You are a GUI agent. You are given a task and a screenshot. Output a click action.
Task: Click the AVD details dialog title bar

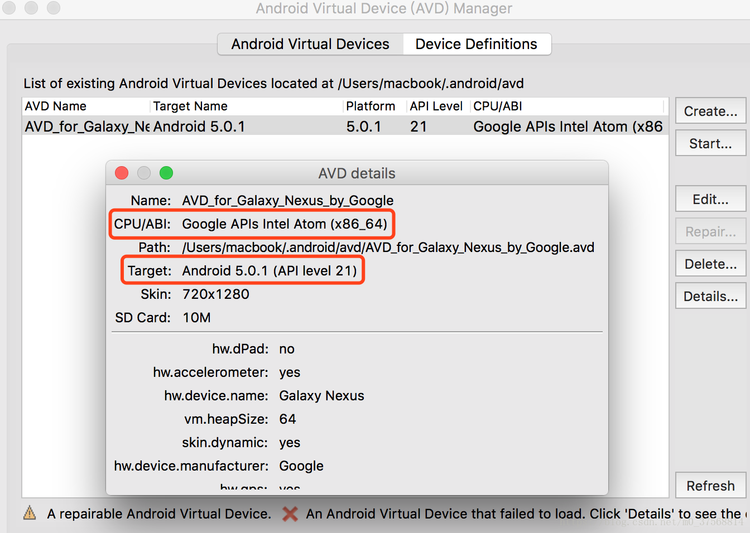[x=357, y=173]
